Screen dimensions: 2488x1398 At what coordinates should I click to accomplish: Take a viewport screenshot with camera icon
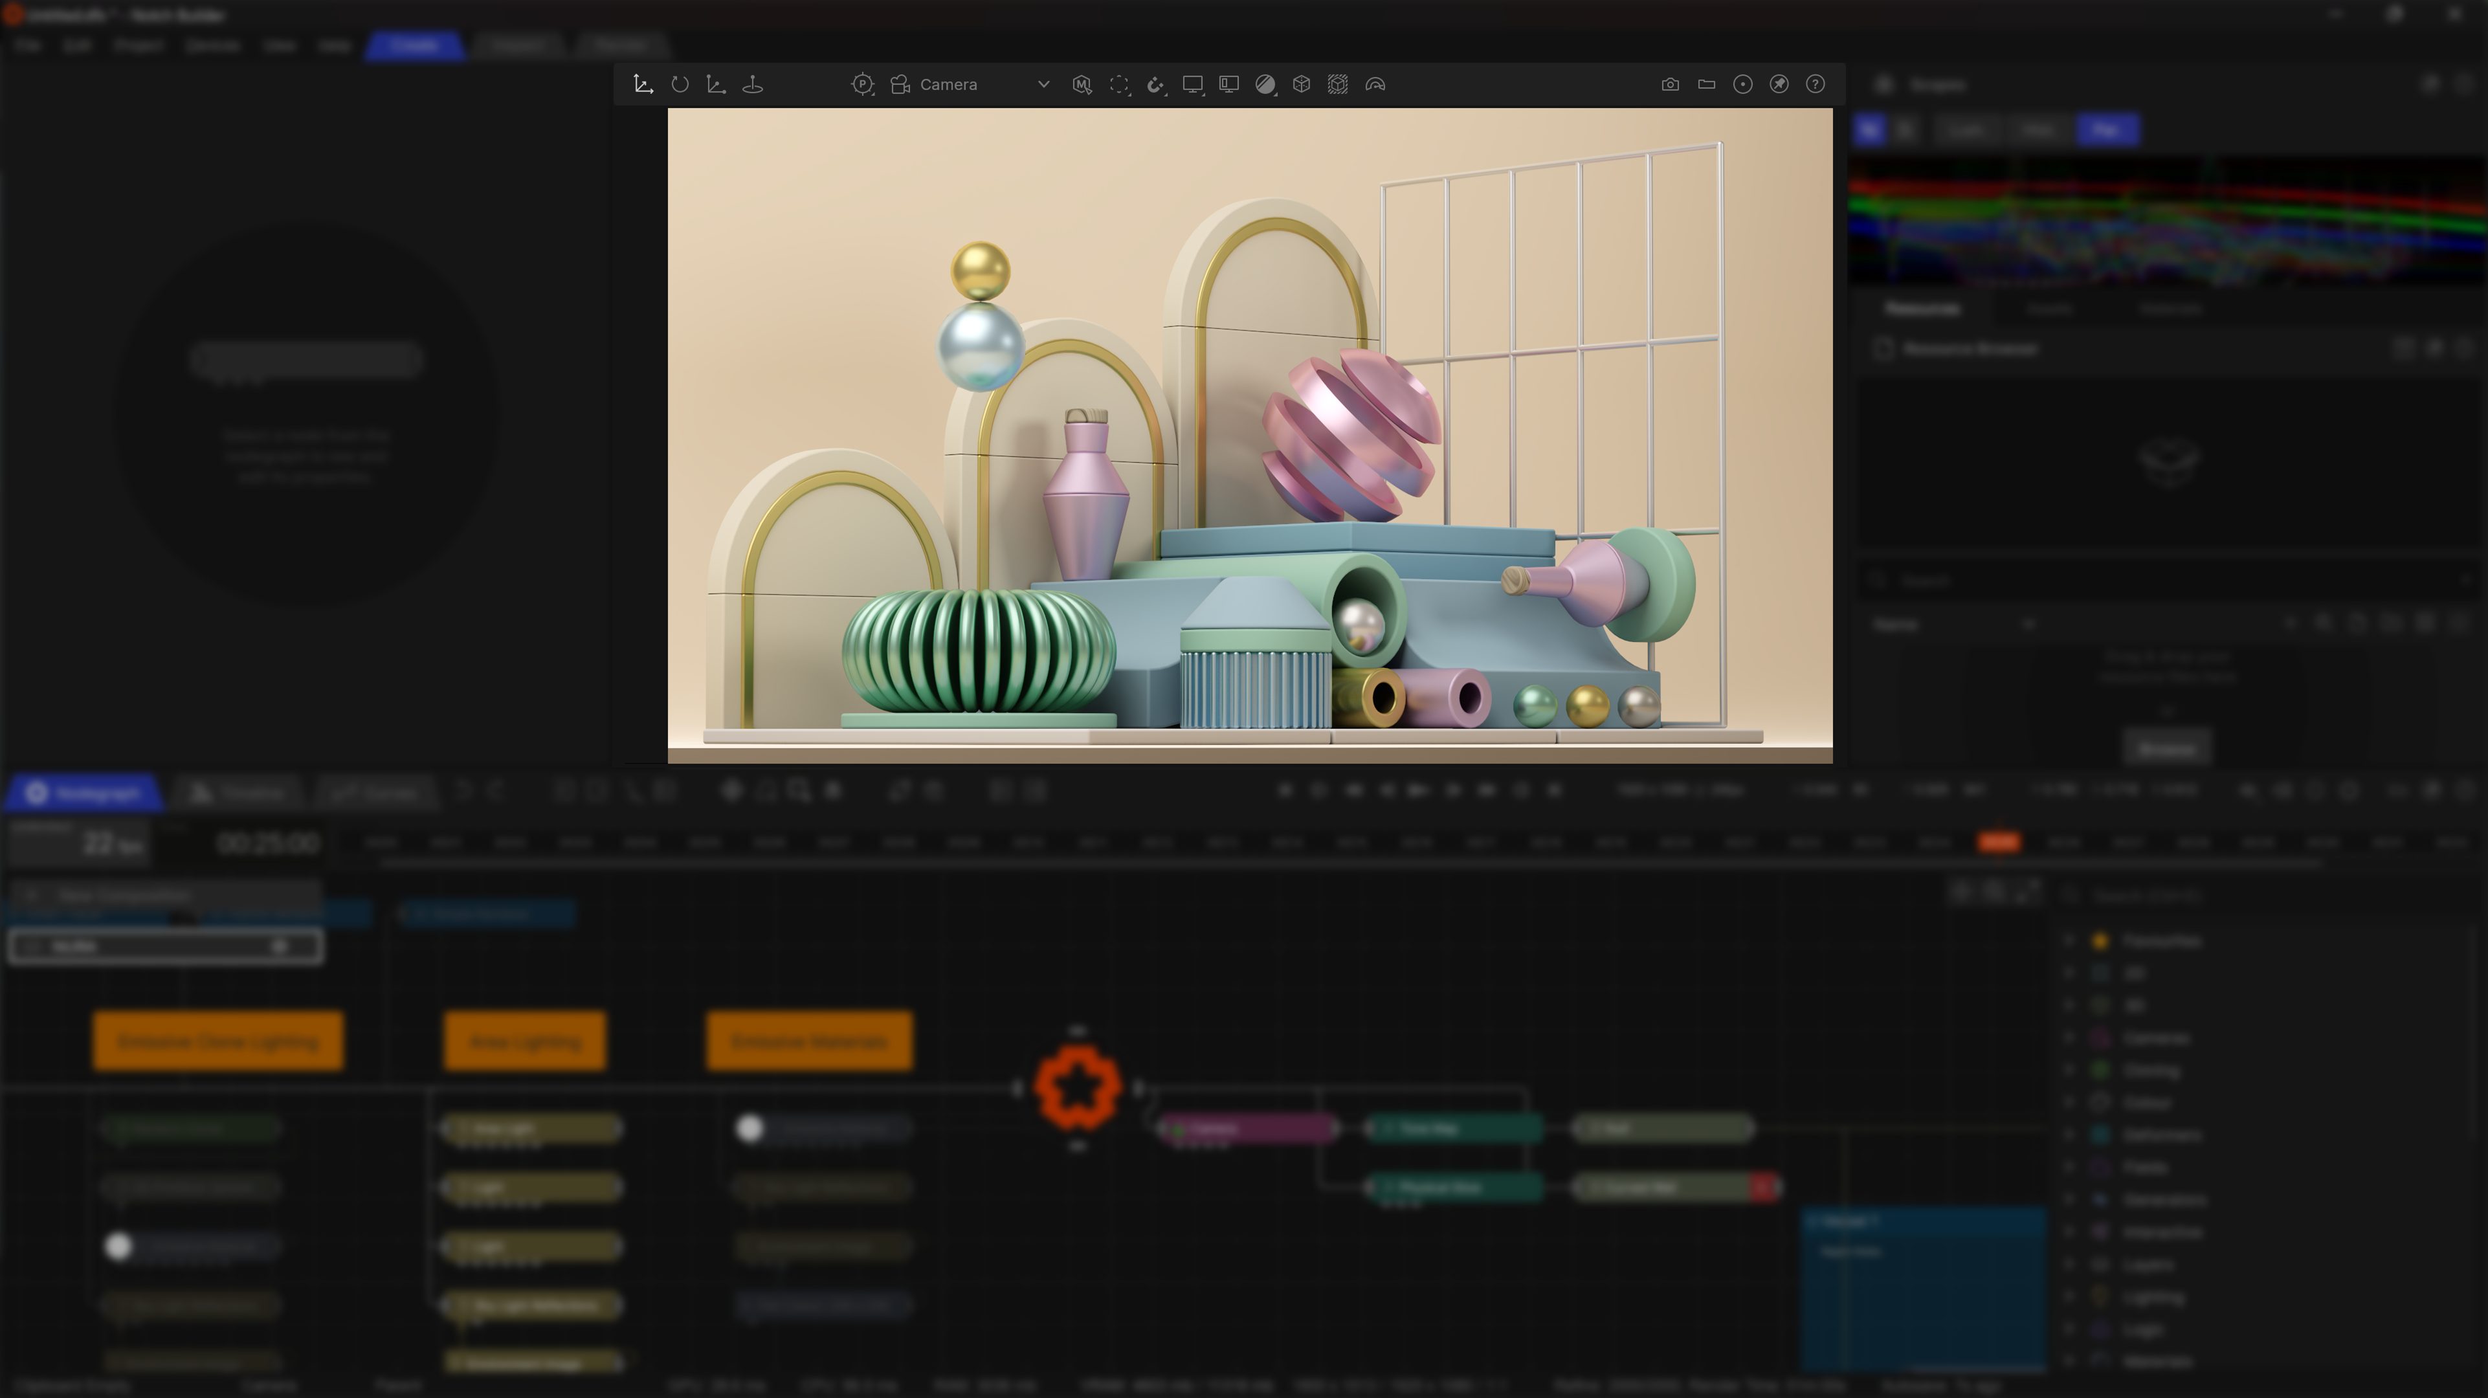[1670, 85]
